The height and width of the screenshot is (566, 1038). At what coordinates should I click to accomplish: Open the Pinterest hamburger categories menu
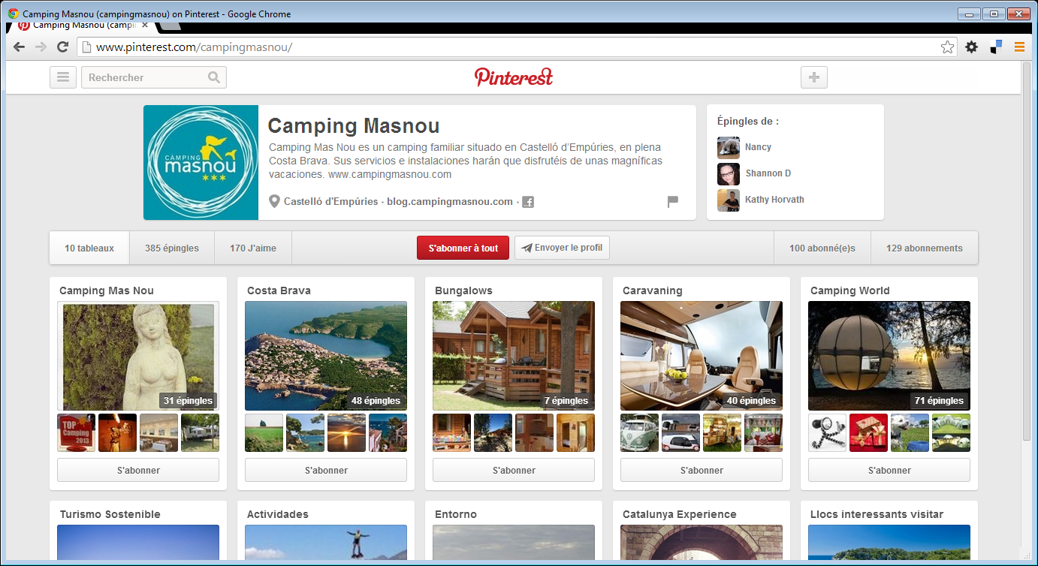click(x=63, y=77)
